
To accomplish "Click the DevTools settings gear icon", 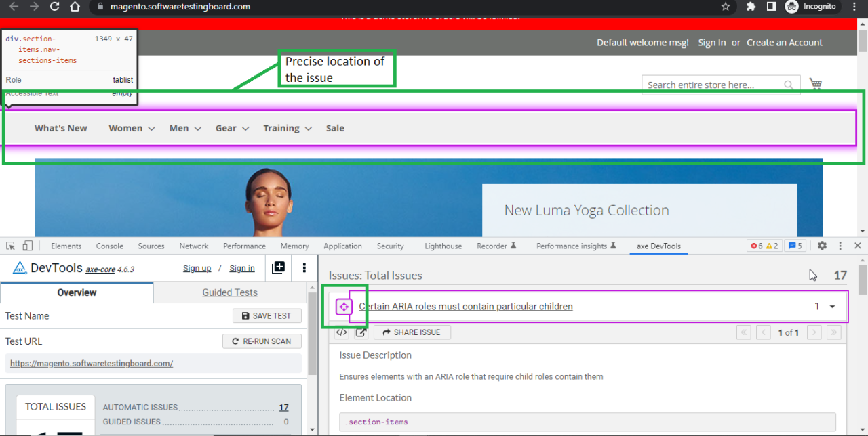I will (822, 246).
